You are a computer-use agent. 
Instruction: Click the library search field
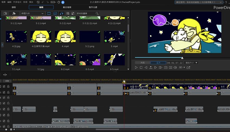[86, 13]
